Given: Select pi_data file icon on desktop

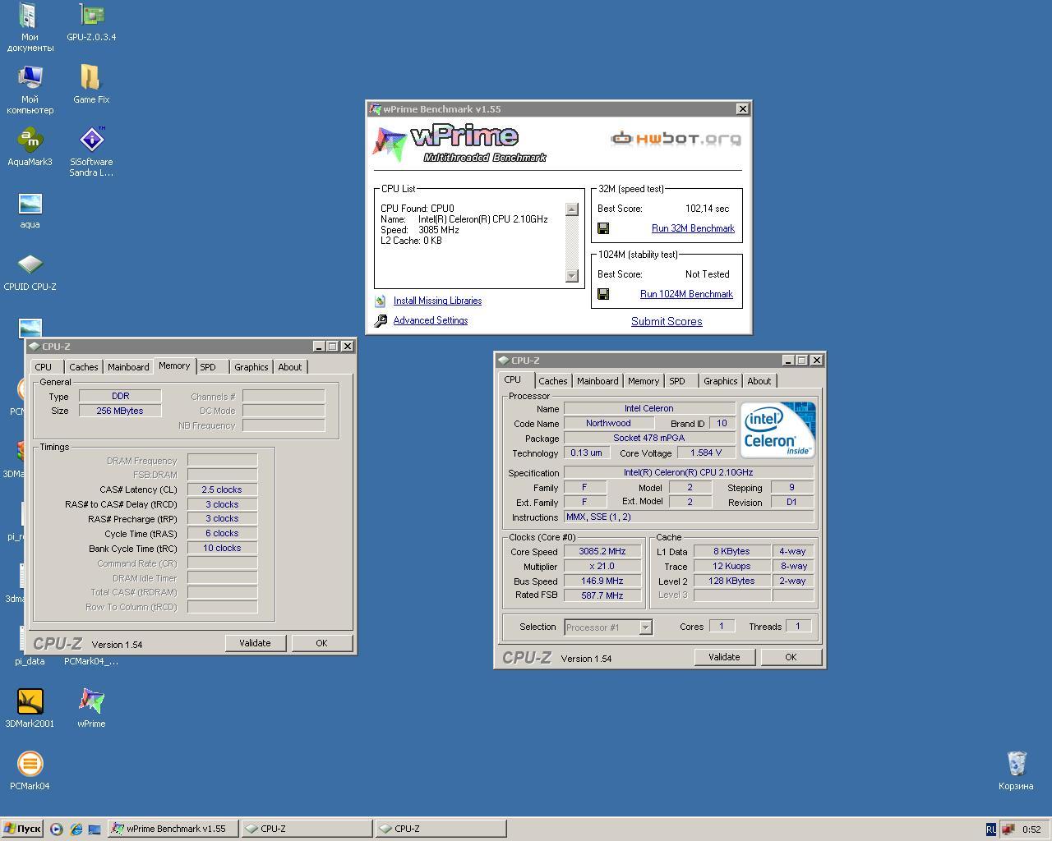Looking at the screenshot, I should [30, 646].
